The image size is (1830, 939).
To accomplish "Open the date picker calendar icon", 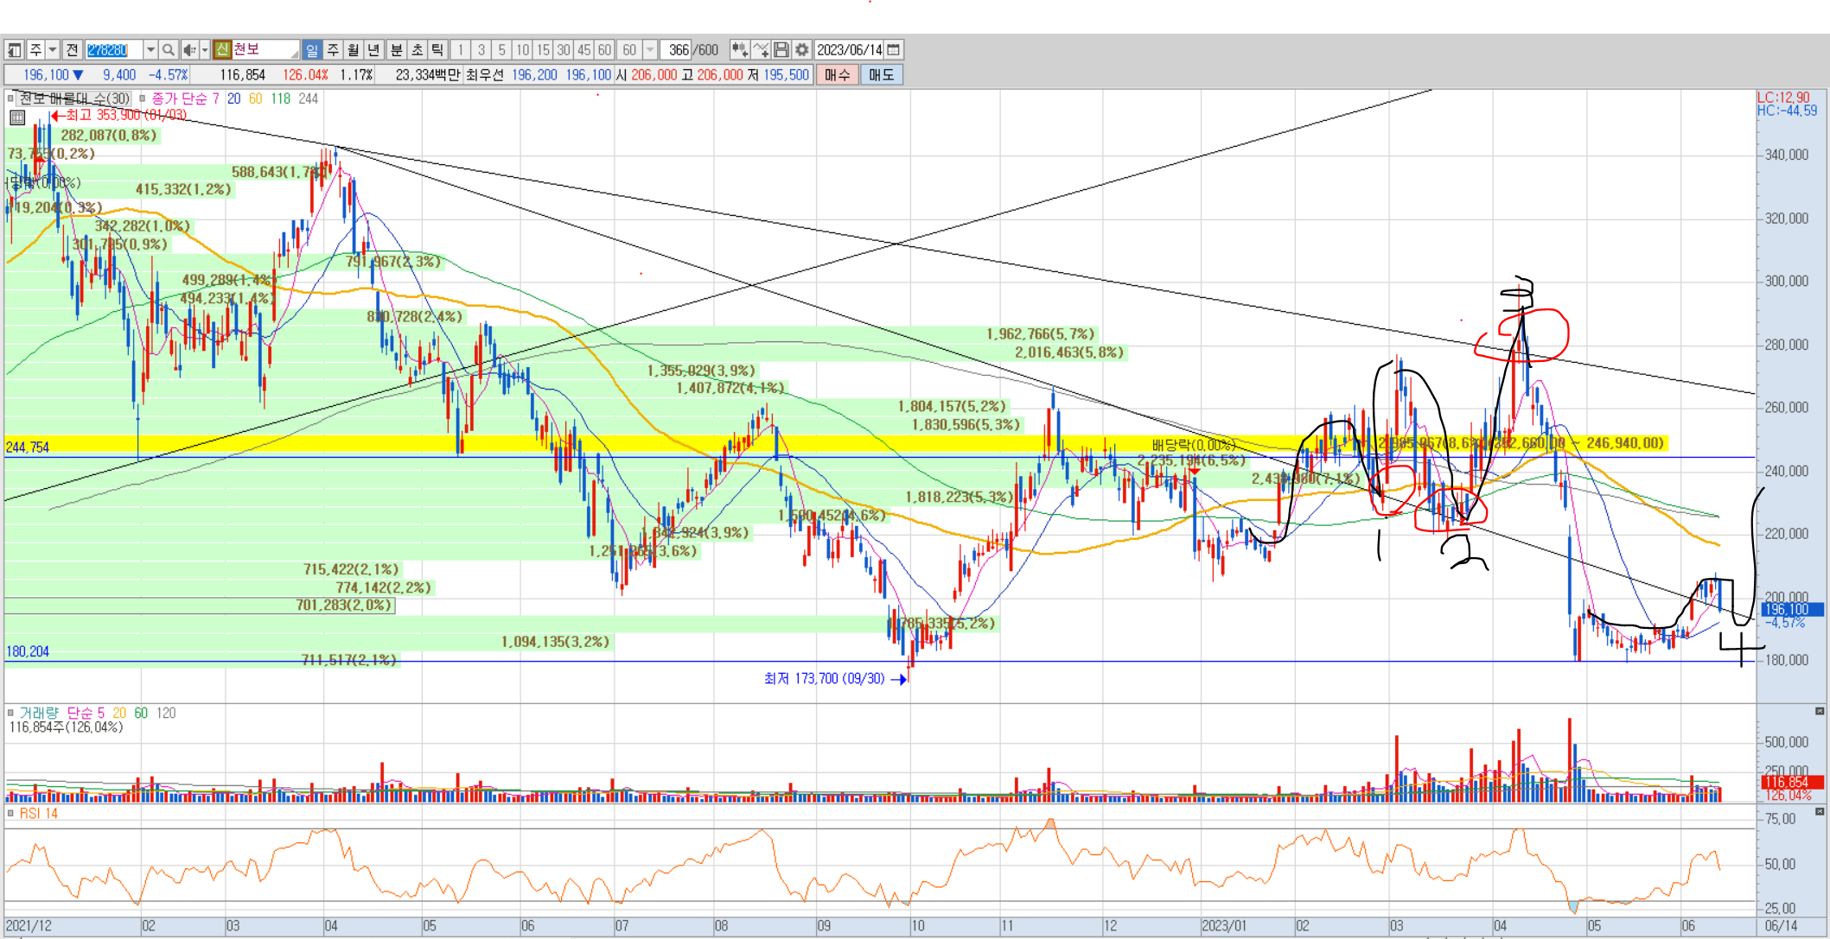I will tap(895, 50).
